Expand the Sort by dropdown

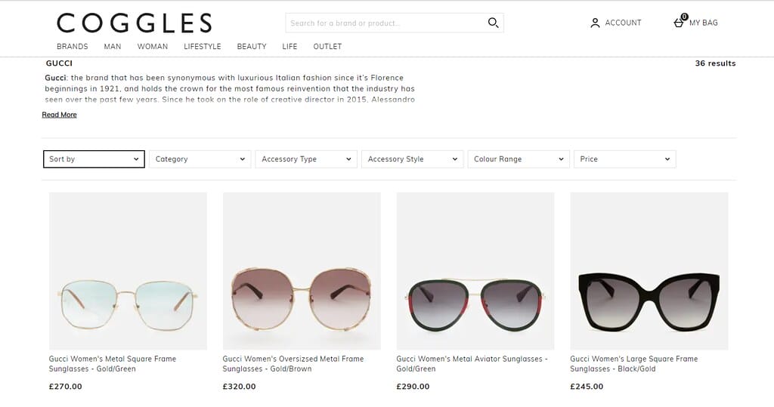click(94, 159)
